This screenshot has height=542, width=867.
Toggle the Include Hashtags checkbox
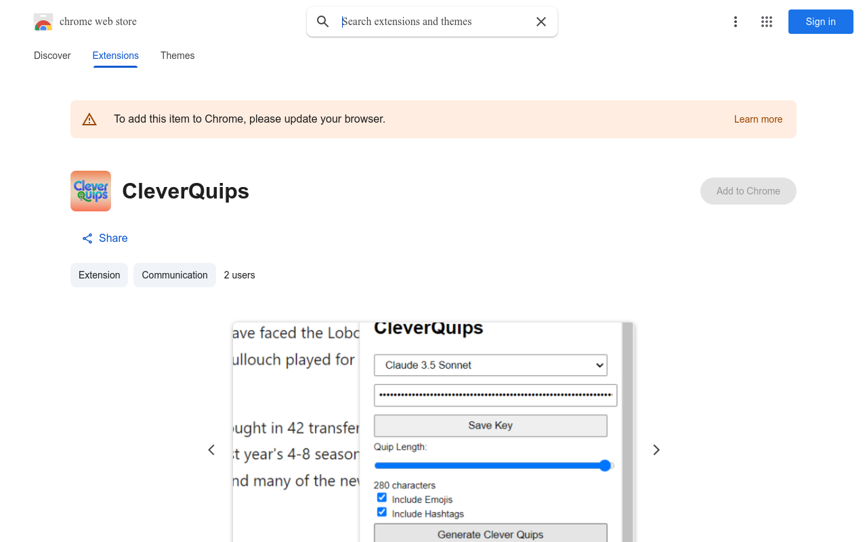click(382, 512)
